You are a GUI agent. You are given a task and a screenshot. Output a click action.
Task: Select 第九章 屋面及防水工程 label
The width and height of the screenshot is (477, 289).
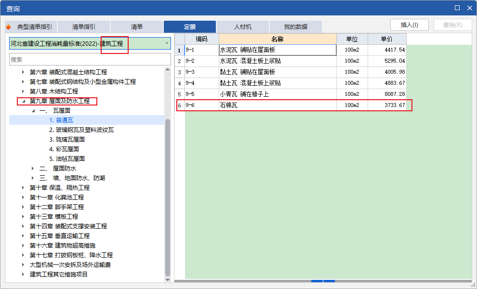point(60,101)
